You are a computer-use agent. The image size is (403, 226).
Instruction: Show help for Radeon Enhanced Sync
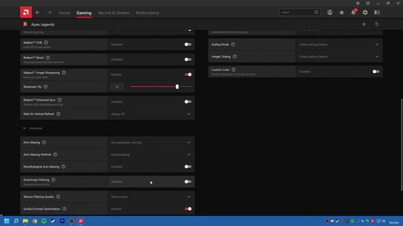tap(60, 100)
